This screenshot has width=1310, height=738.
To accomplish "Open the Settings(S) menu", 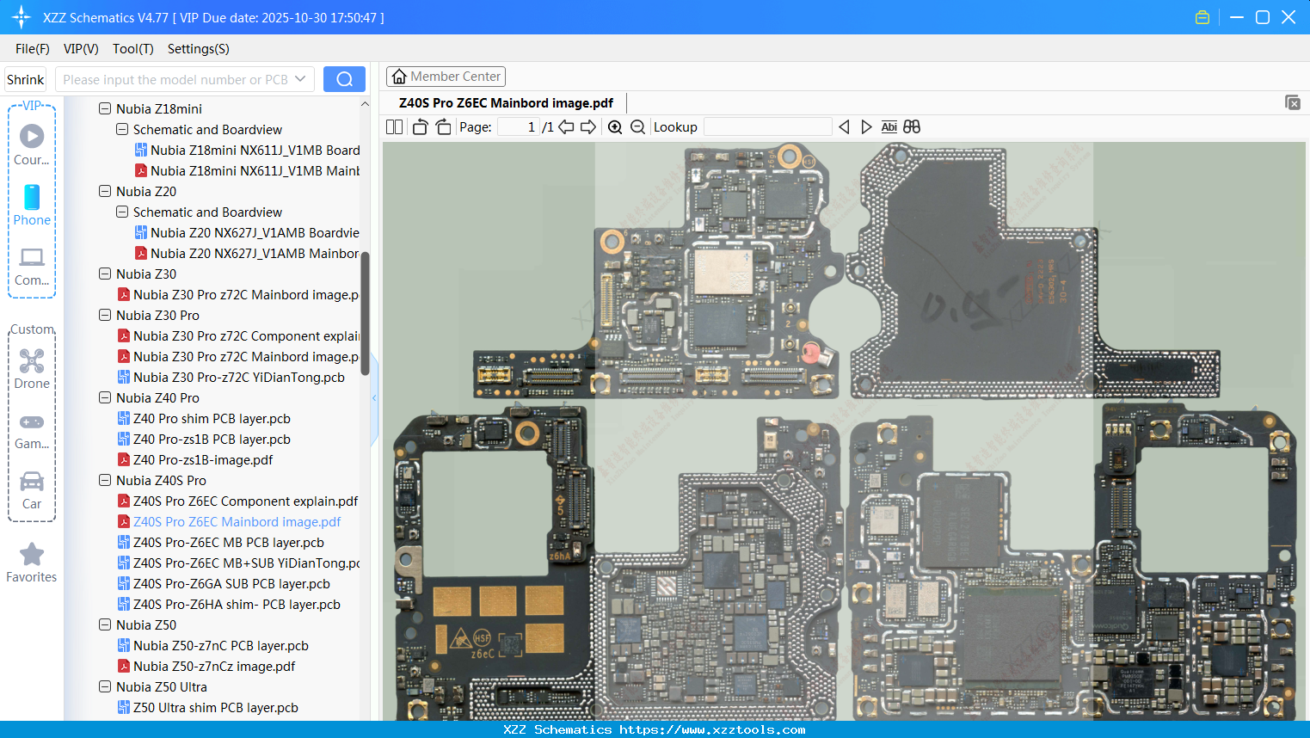I will click(x=198, y=49).
